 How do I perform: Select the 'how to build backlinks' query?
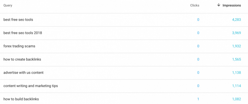pyautogui.click(x=21, y=99)
